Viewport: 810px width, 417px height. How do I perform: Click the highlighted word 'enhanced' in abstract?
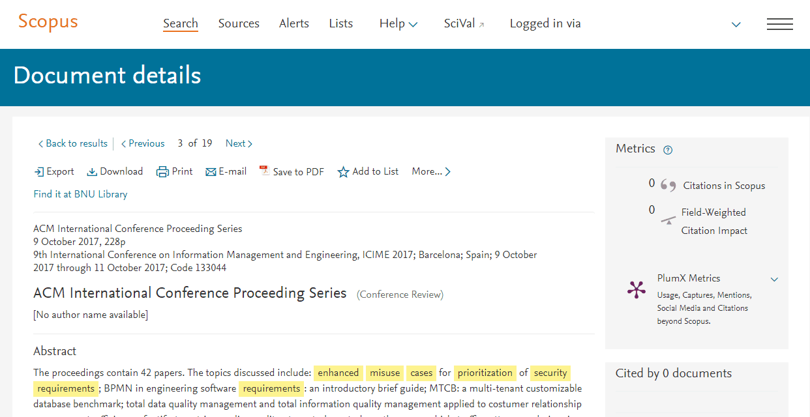[338, 373]
